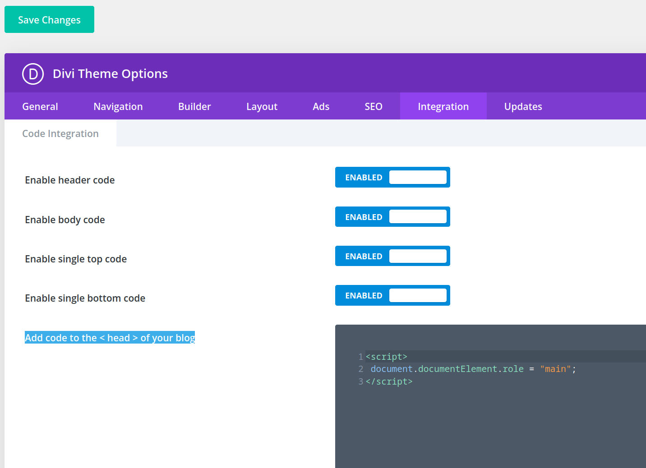The image size is (646, 468).
Task: Click the document.documentElement.role code line
Action: coord(473,369)
